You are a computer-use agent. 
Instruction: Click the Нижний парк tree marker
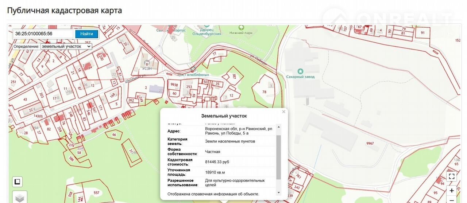[241, 28]
